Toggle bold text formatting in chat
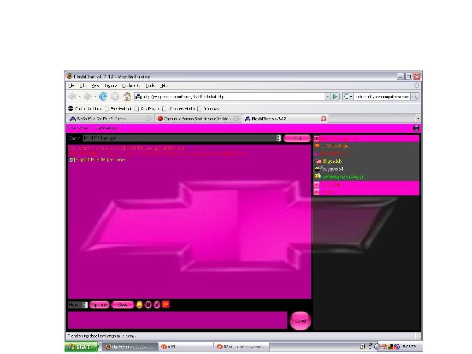Viewport: 472px width, 354px height. click(x=148, y=305)
